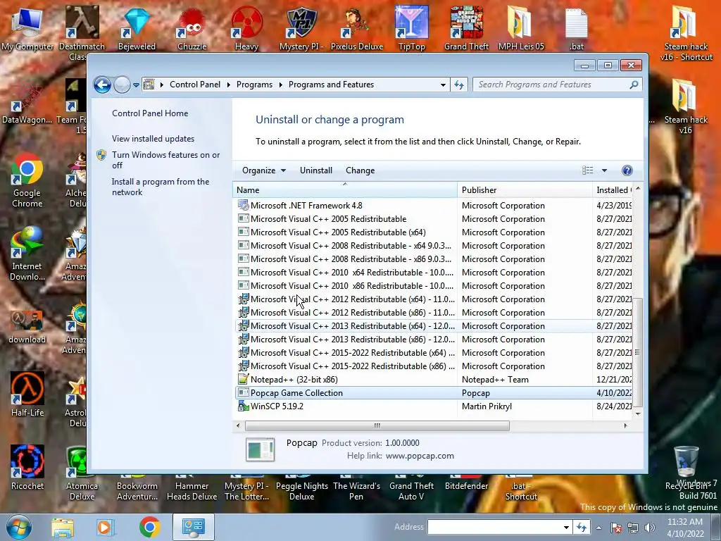The width and height of the screenshot is (721, 541).
Task: Open Chrome from the taskbar
Action: point(149,527)
